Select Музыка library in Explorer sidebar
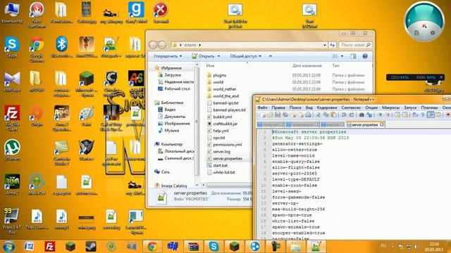 click(x=168, y=131)
